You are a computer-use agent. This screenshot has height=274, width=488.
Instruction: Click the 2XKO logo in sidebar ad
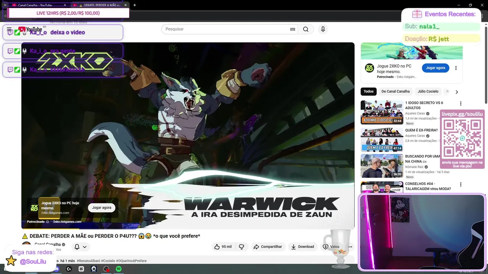[369, 68]
